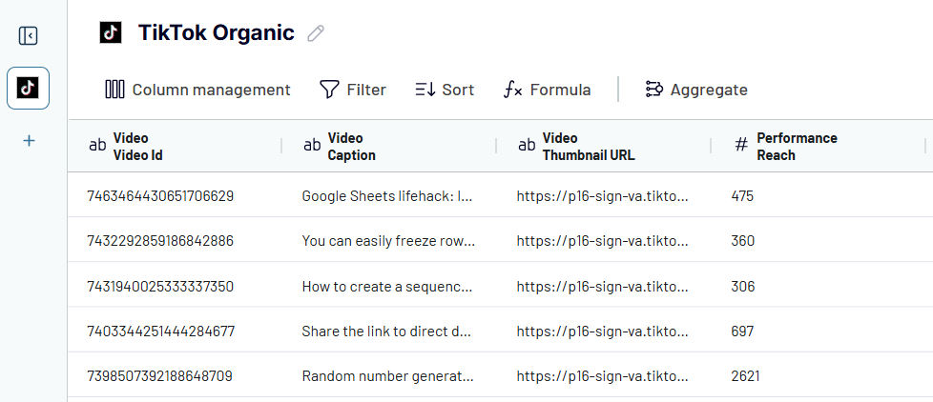
Task: Select the Reach cell showing 2621
Action: 745,375
